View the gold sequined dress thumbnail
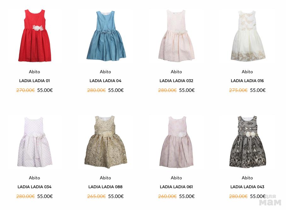286x210 pixels. (x=106, y=142)
